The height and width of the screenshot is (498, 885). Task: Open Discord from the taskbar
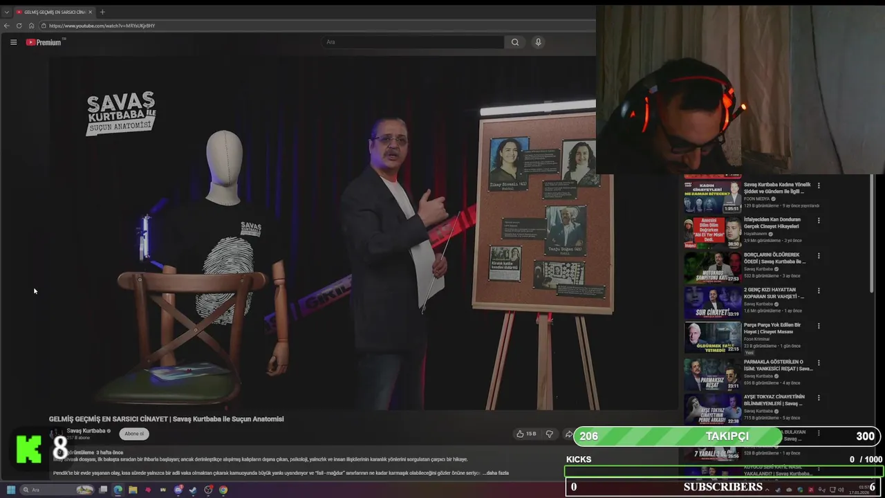click(178, 490)
